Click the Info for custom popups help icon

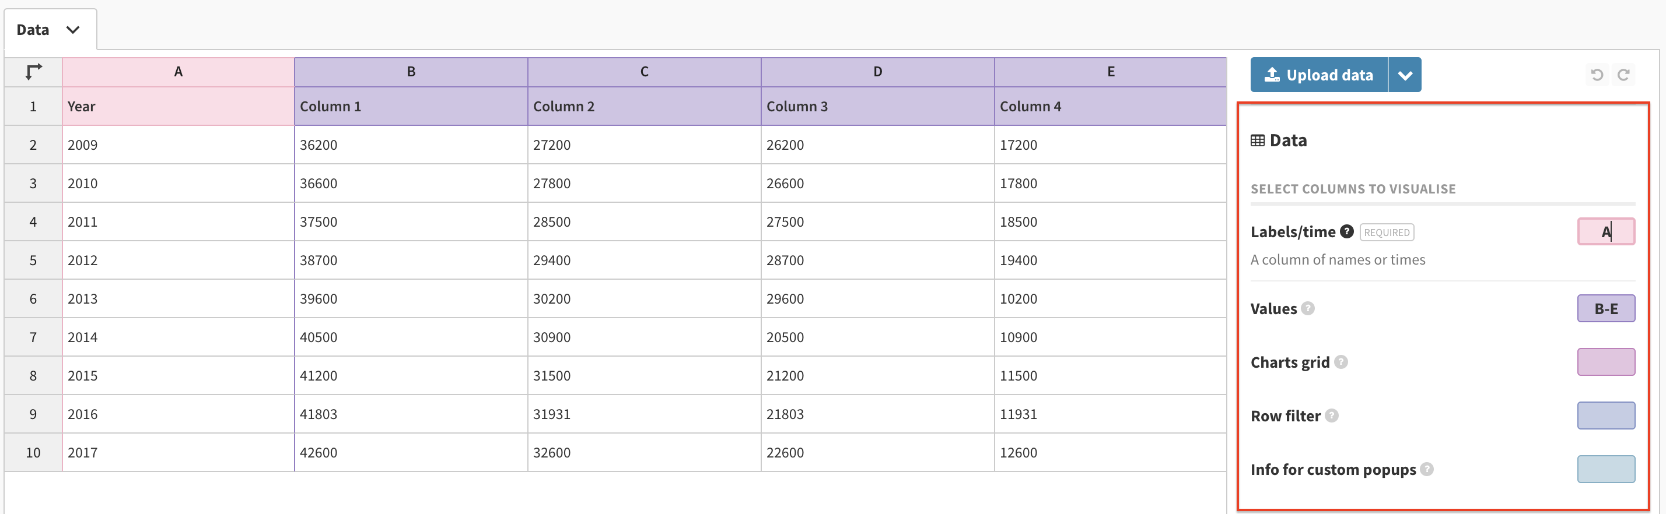1427,470
